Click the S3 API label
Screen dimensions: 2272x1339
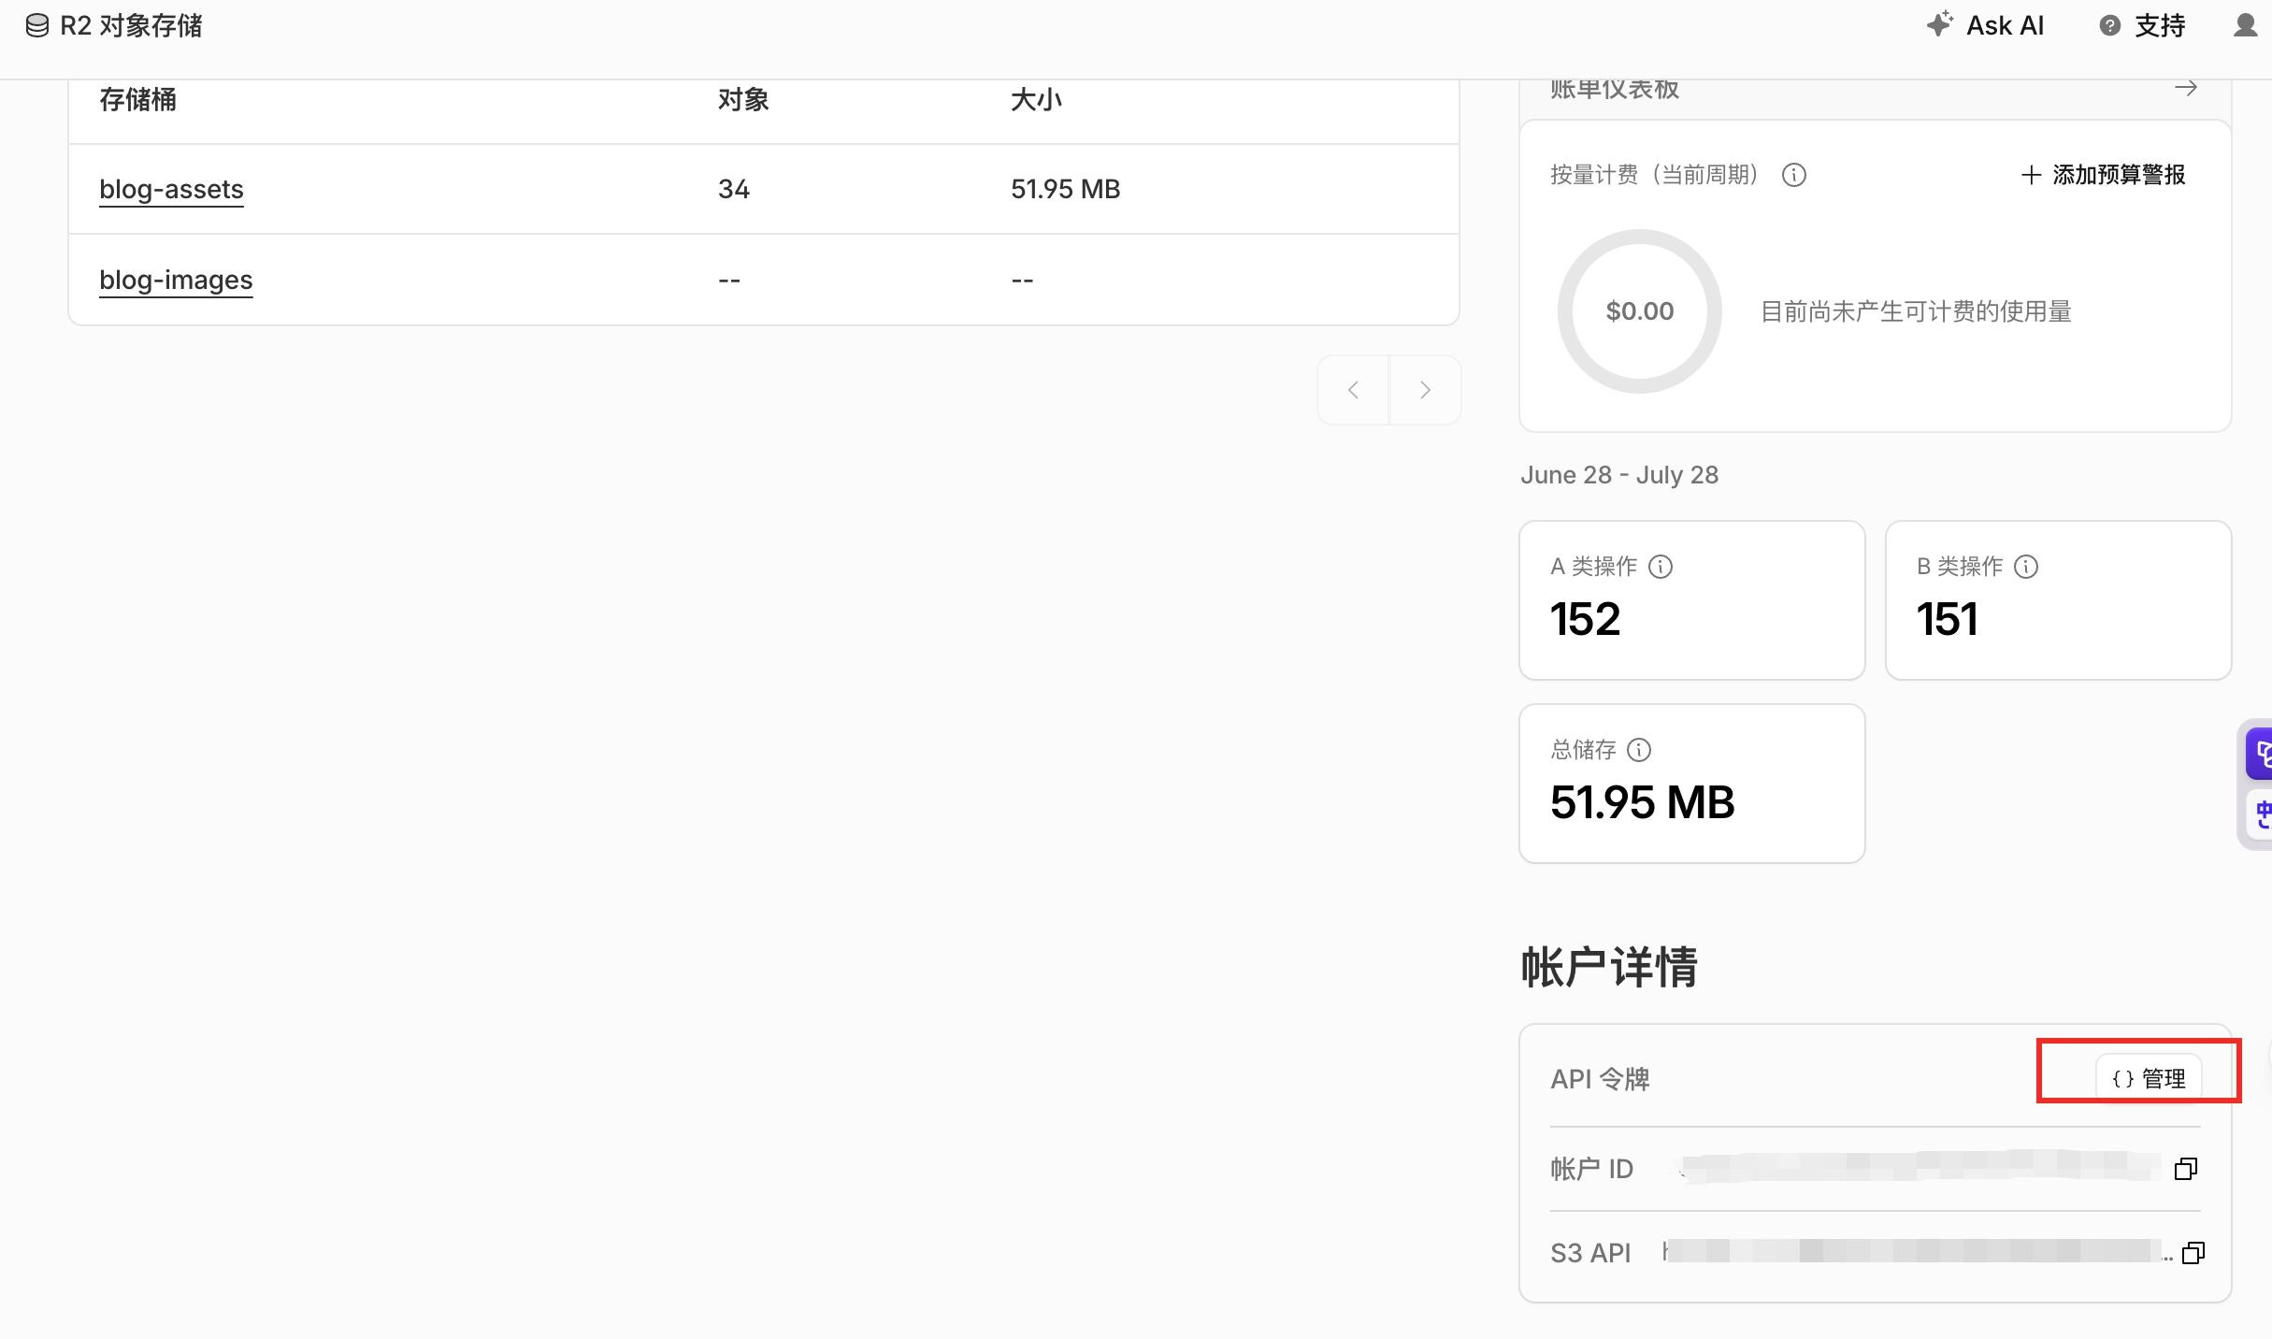click(1590, 1253)
